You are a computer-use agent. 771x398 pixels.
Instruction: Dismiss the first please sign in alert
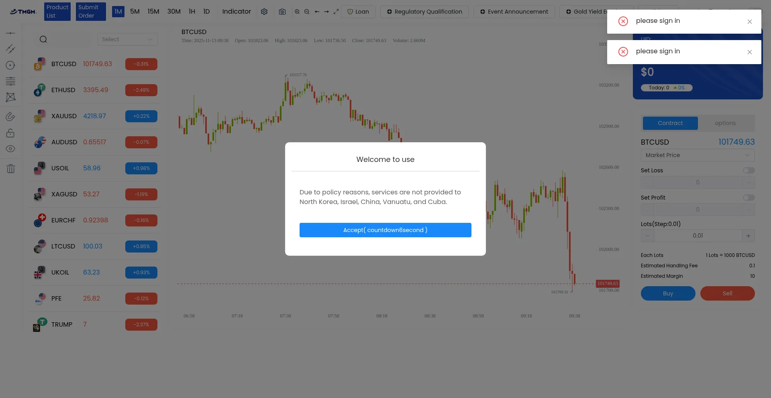click(x=749, y=22)
